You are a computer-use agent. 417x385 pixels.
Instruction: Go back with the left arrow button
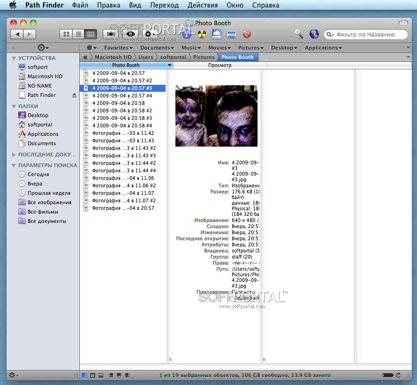pos(17,34)
